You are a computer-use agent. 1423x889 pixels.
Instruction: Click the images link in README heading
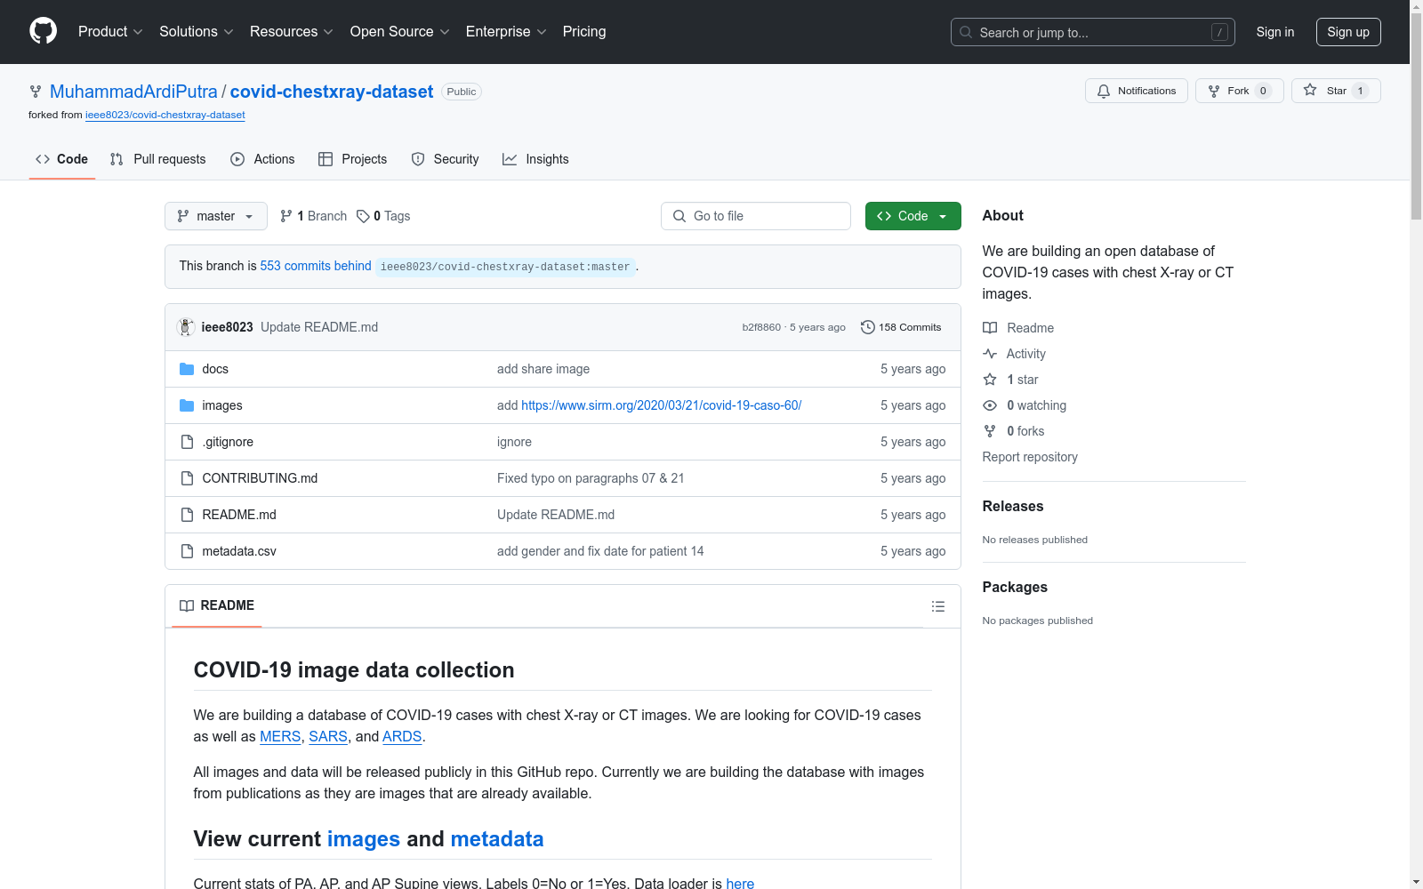click(x=364, y=839)
